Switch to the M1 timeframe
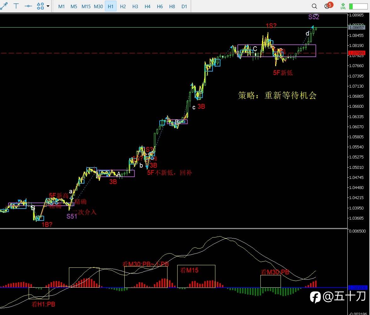370x315 pixels. coord(61,6)
